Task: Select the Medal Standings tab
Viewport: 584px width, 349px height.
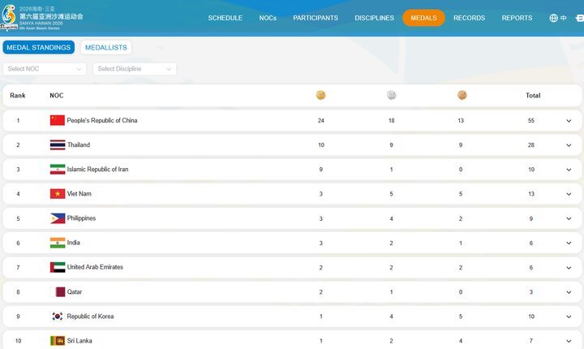Action: pyautogui.click(x=38, y=48)
